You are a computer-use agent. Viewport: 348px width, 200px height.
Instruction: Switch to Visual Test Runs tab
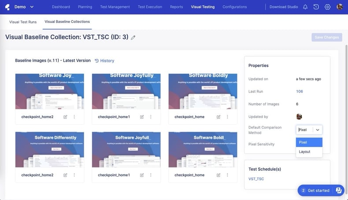point(23,22)
